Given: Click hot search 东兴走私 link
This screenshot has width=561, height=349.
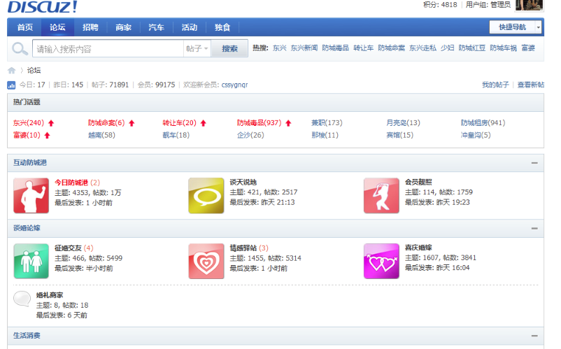Looking at the screenshot, I should 423,48.
